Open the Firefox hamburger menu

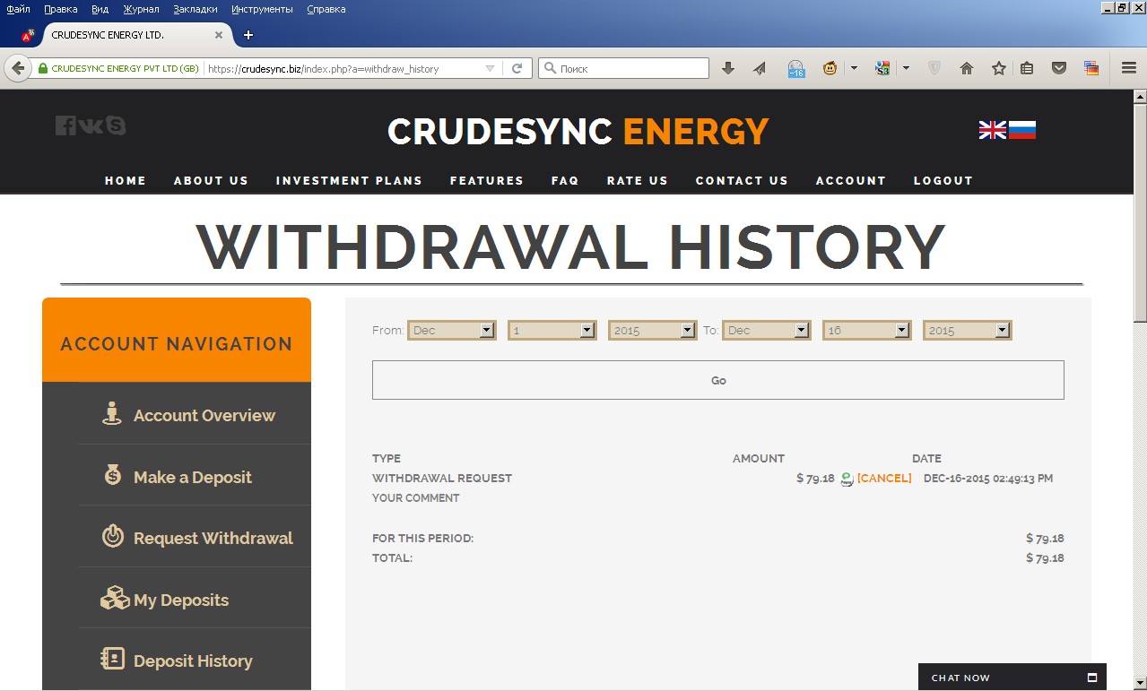tap(1129, 68)
